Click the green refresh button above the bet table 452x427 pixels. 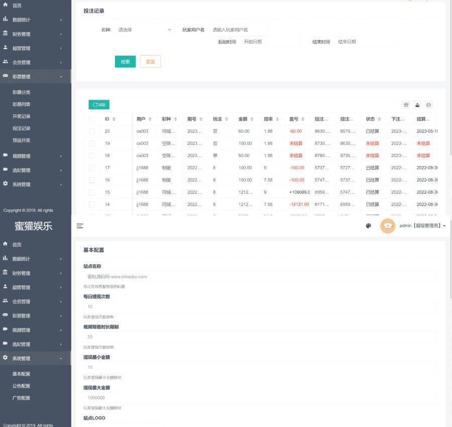99,104
